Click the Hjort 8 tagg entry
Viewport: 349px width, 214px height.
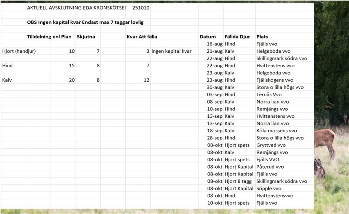(238, 181)
